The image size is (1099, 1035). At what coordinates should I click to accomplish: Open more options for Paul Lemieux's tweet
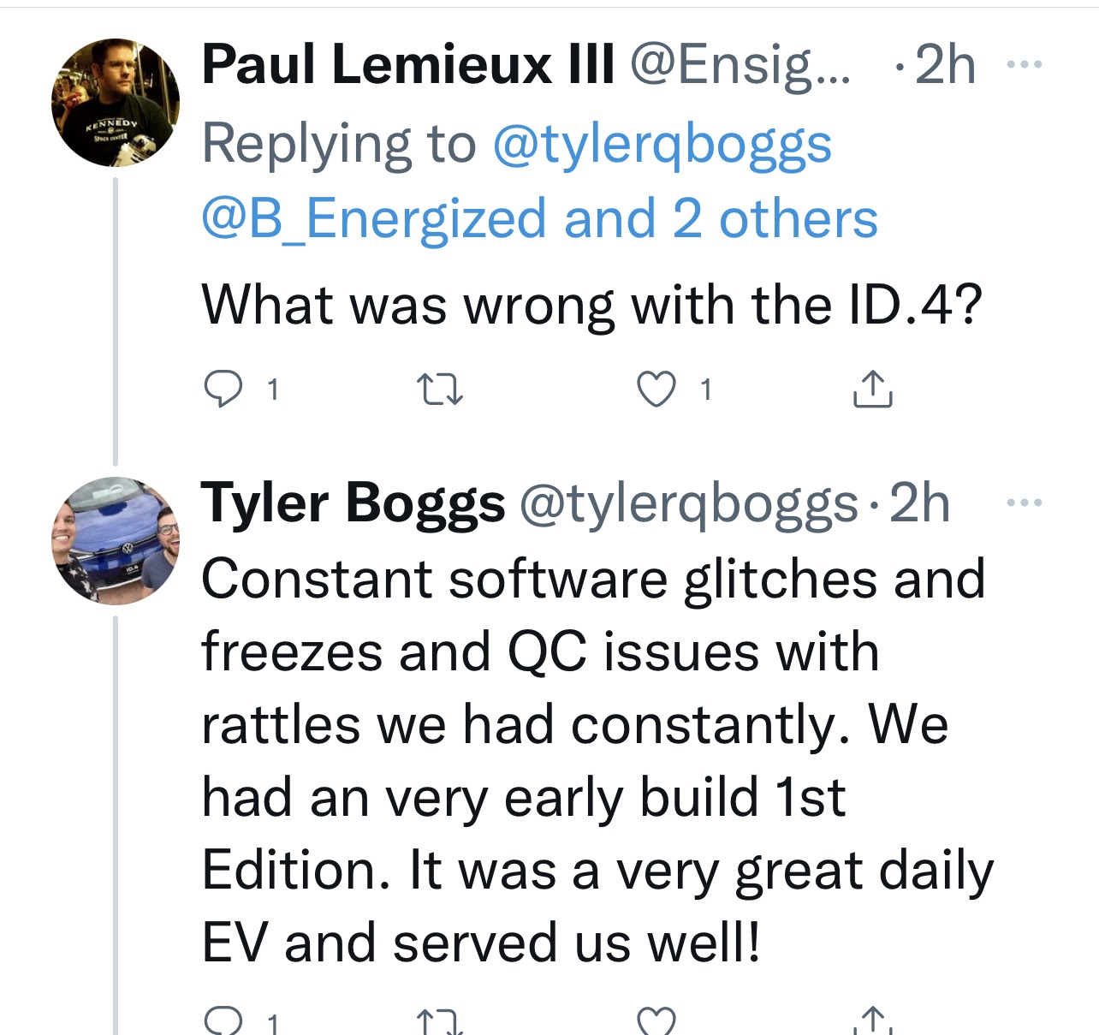tap(1025, 64)
